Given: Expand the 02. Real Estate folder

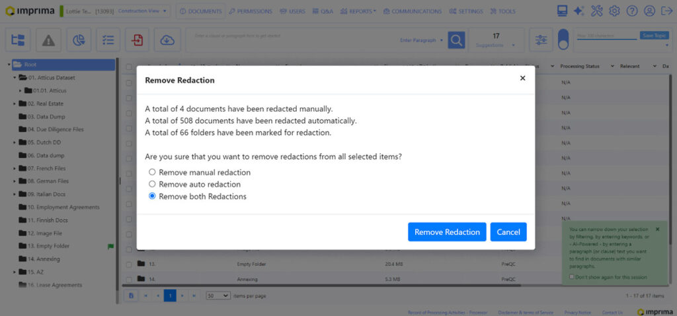Looking at the screenshot, I should click(15, 104).
